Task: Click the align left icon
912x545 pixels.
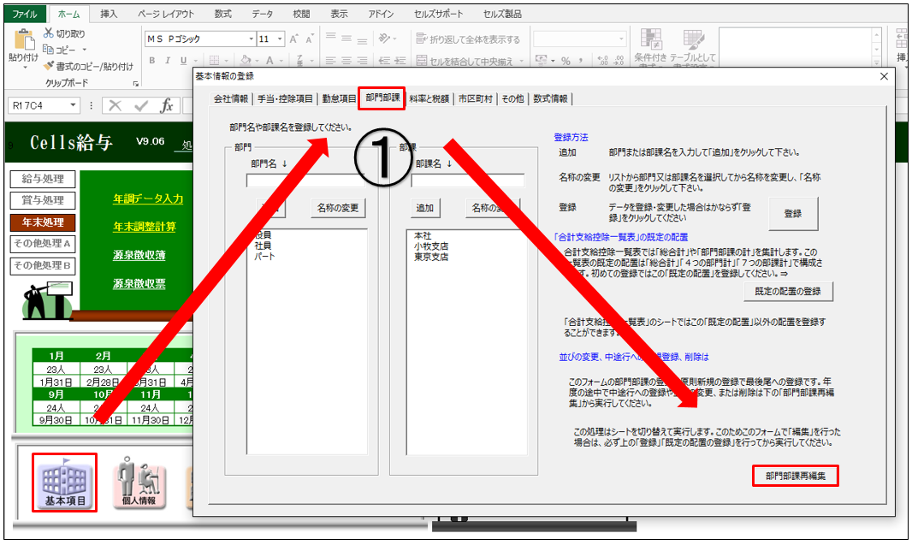Action: (331, 61)
